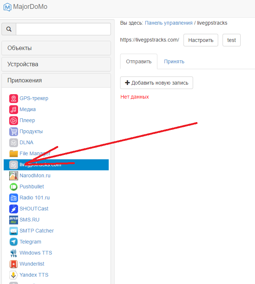Open the DLNA link

27,142
